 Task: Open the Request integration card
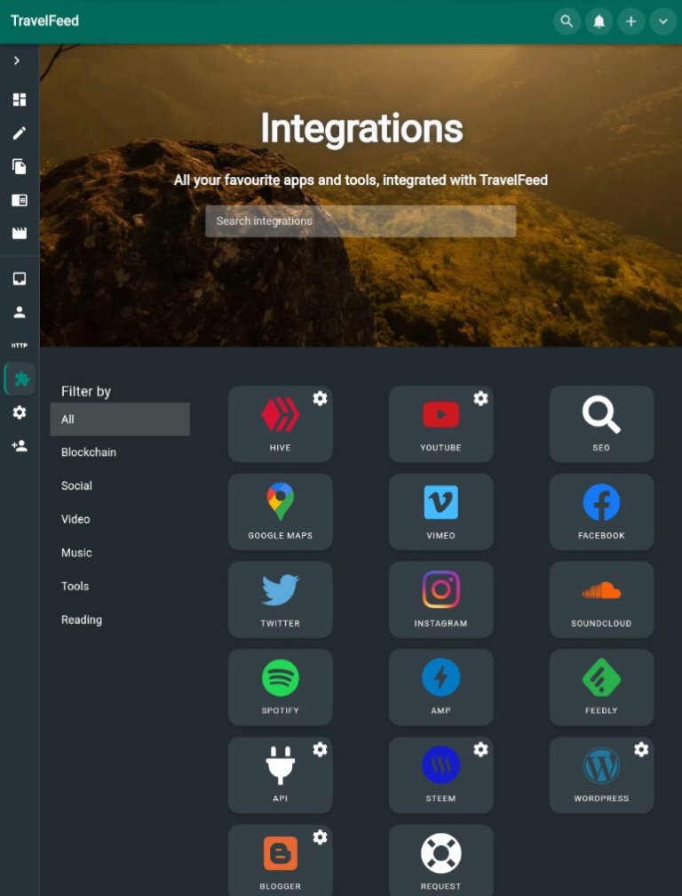coord(440,860)
